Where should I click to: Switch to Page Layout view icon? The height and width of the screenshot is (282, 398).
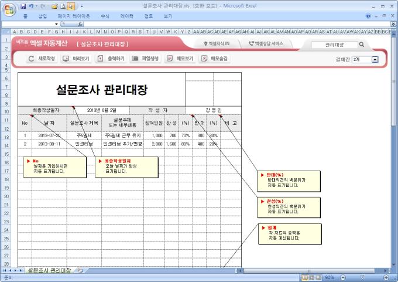click(x=312, y=277)
